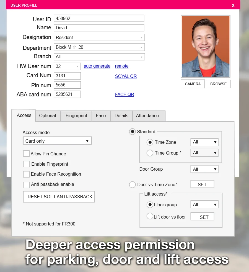
Task: Open the Face tab
Action: [x=101, y=116]
